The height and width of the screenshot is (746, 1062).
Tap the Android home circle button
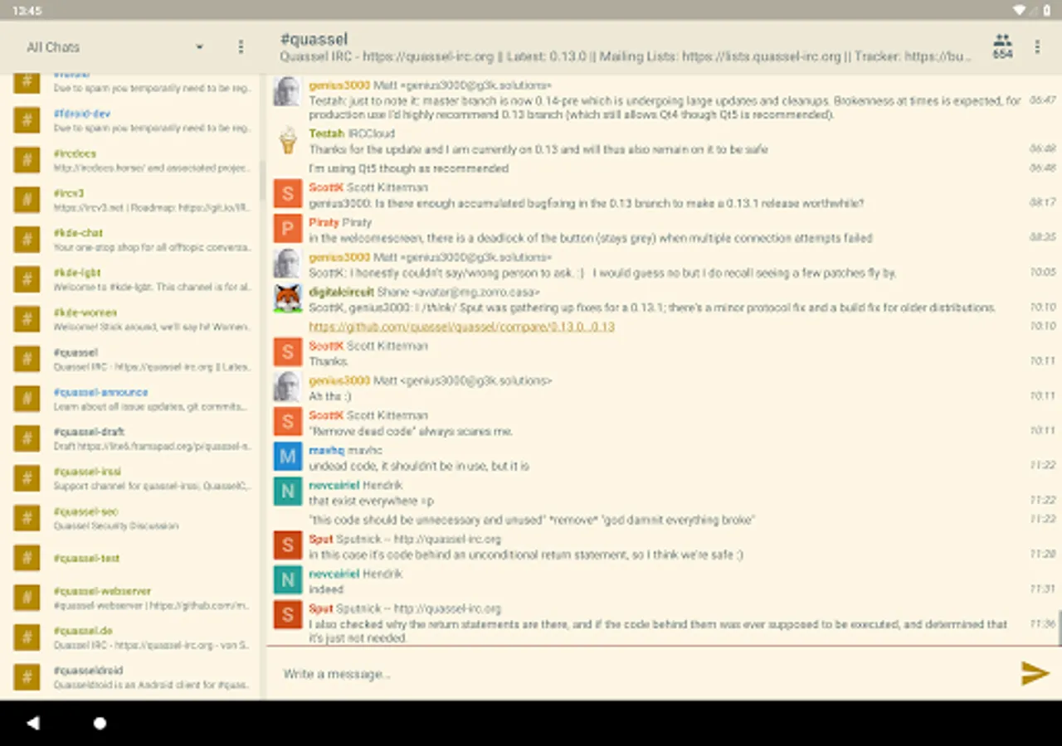coord(100,723)
